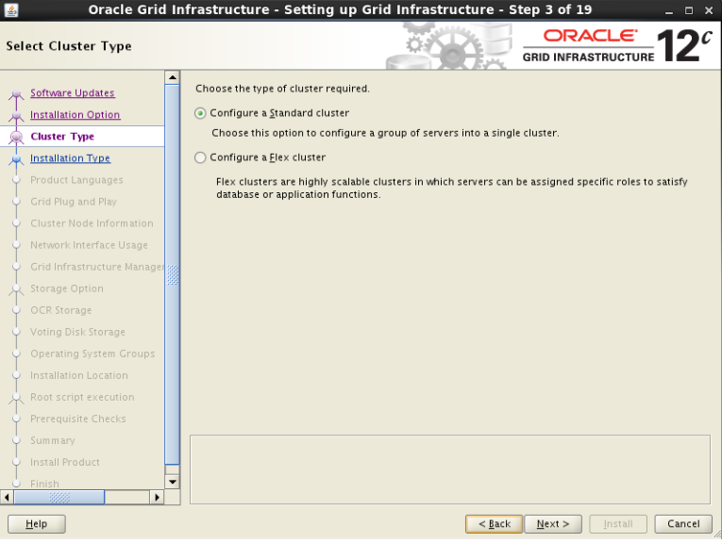
Task: Click the Grid Plug and Play label
Action: click(74, 202)
